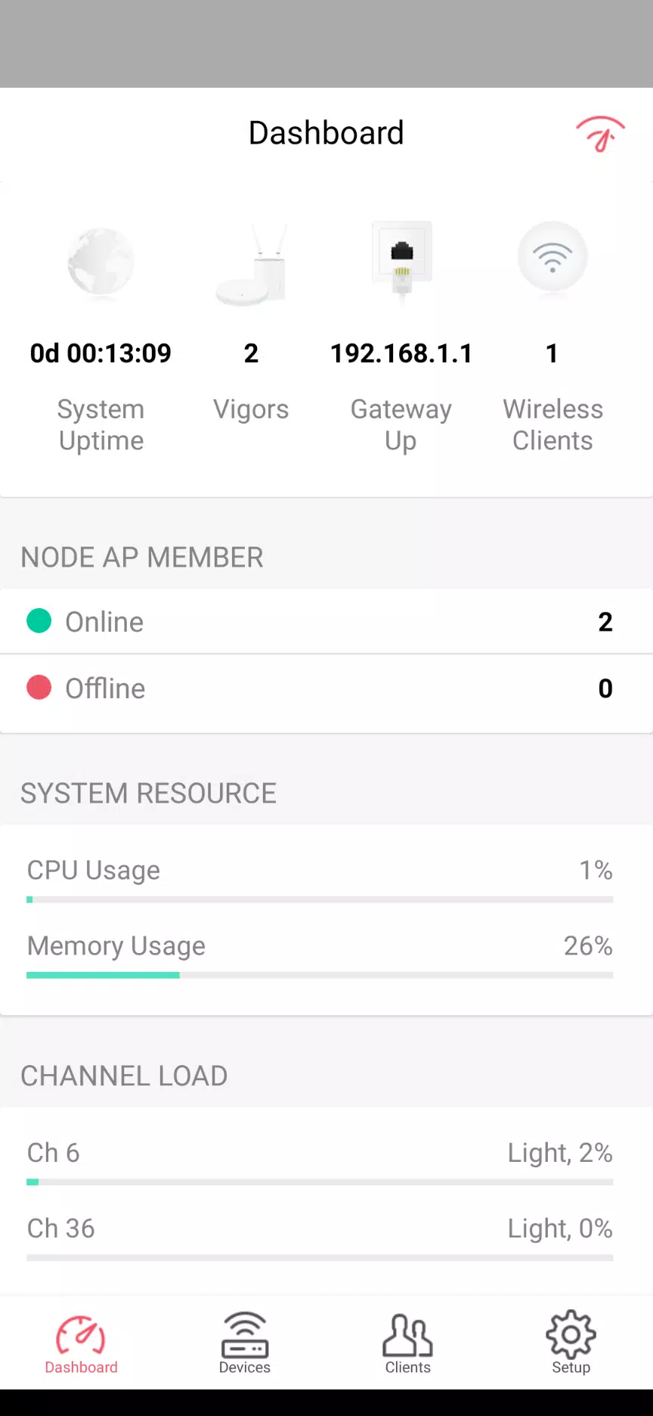Tap the Vigors access point icon
The image size is (653, 1416).
251,264
